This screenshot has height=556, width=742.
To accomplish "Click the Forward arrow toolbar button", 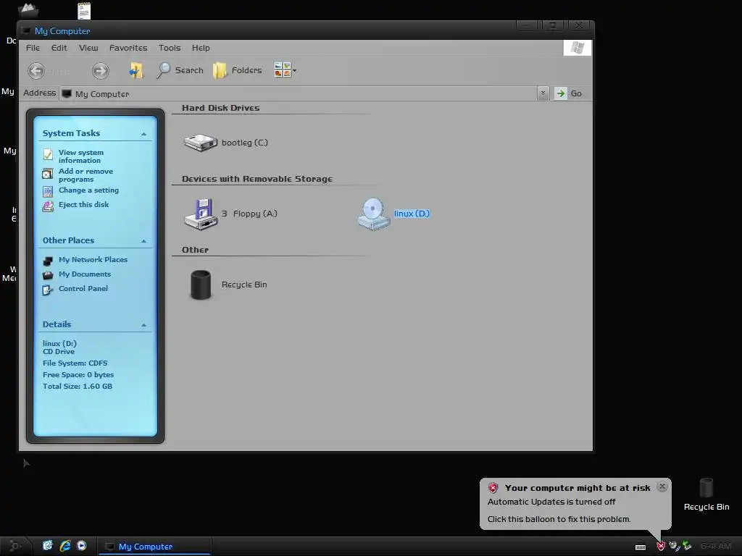I will pos(100,71).
